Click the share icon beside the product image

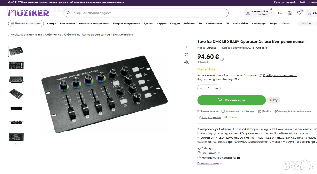(x=186, y=47)
